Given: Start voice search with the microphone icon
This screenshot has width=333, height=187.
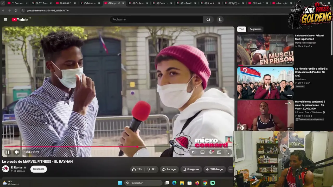Looking at the screenshot, I should click(x=220, y=19).
